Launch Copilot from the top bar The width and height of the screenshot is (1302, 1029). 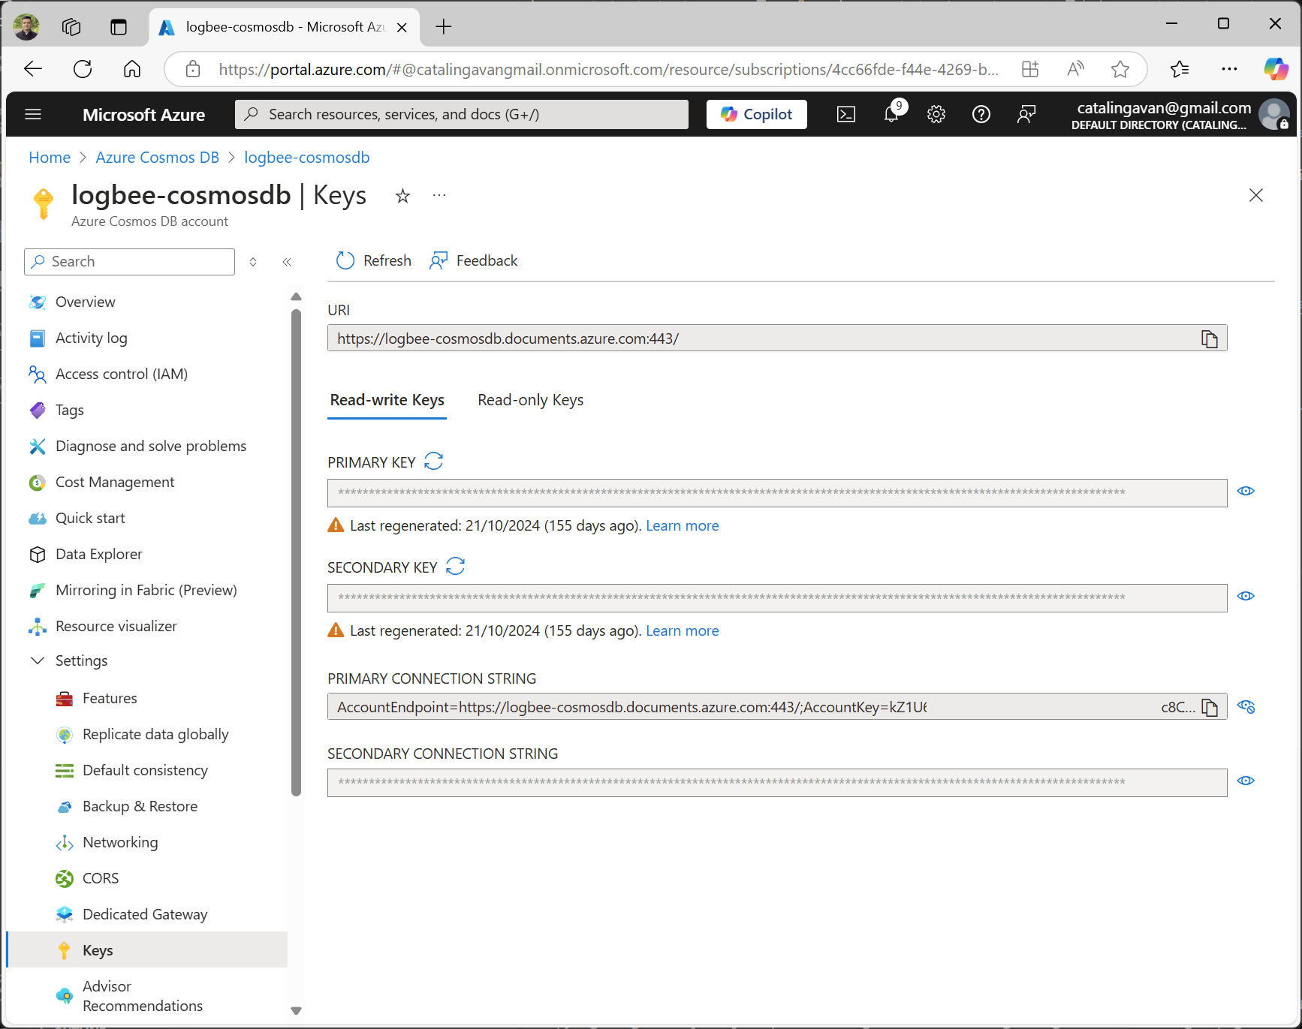click(x=756, y=114)
